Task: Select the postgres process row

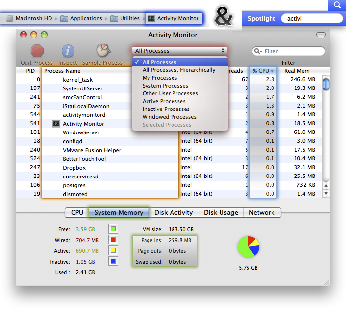Action: pos(169,185)
